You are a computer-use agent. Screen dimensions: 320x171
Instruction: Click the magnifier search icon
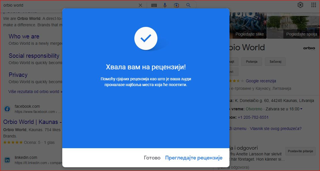coord(188,5)
